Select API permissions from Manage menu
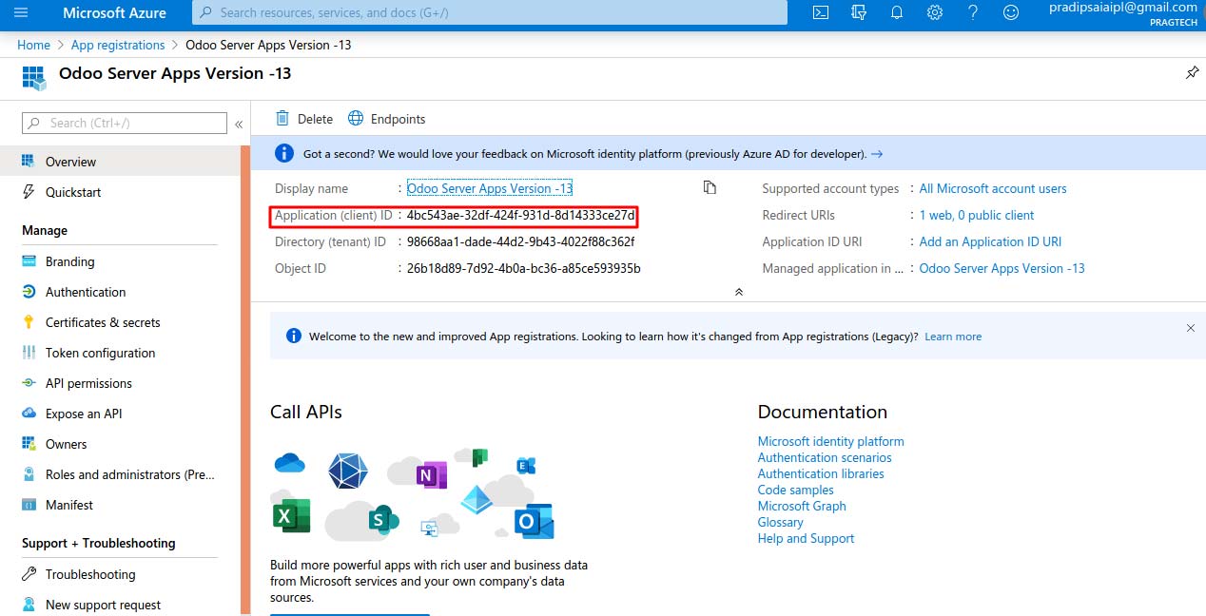 (88, 383)
